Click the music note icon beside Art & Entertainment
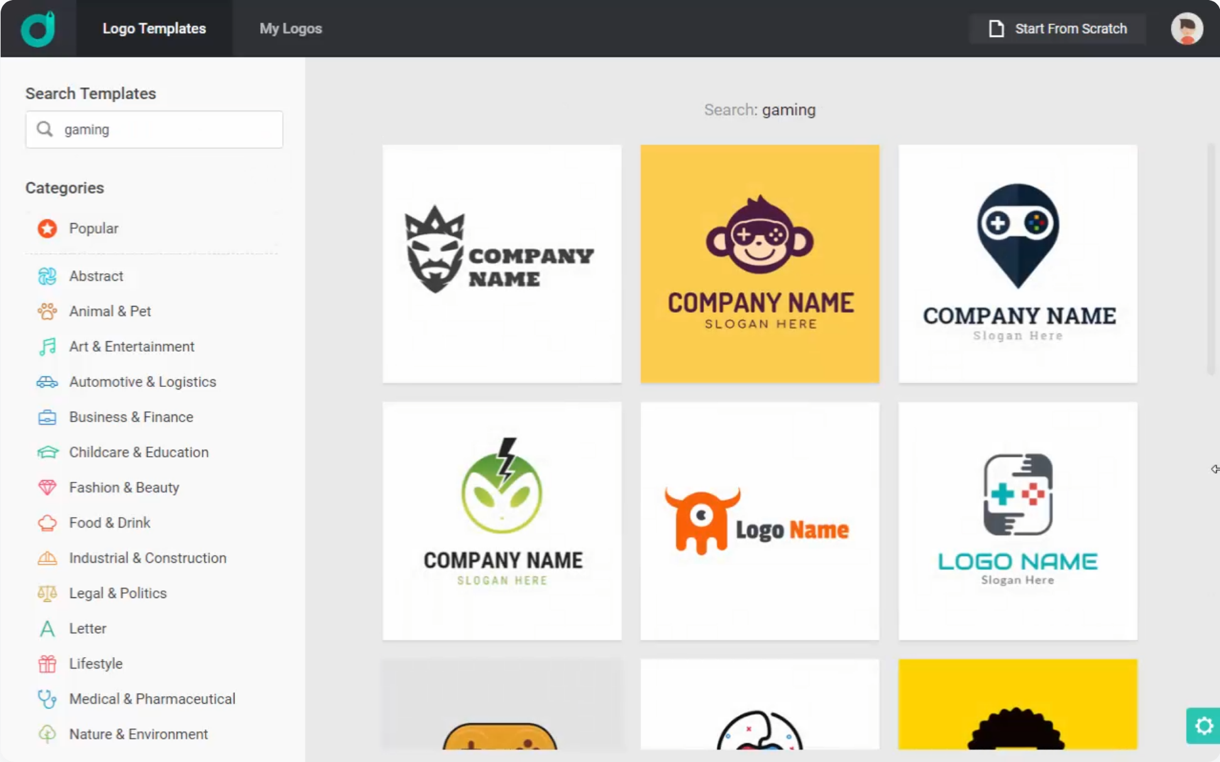This screenshot has width=1220, height=762. (47, 346)
